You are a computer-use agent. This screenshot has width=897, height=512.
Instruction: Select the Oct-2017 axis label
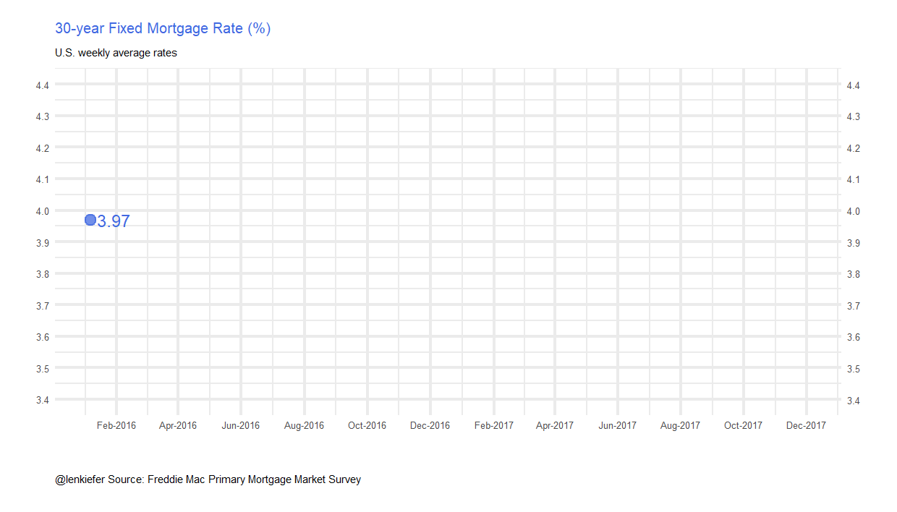[744, 425]
